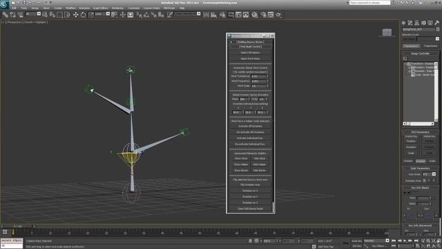This screenshot has height=249, width=442.
Task: Click the Unlink Selection tool
Action: (12, 15)
